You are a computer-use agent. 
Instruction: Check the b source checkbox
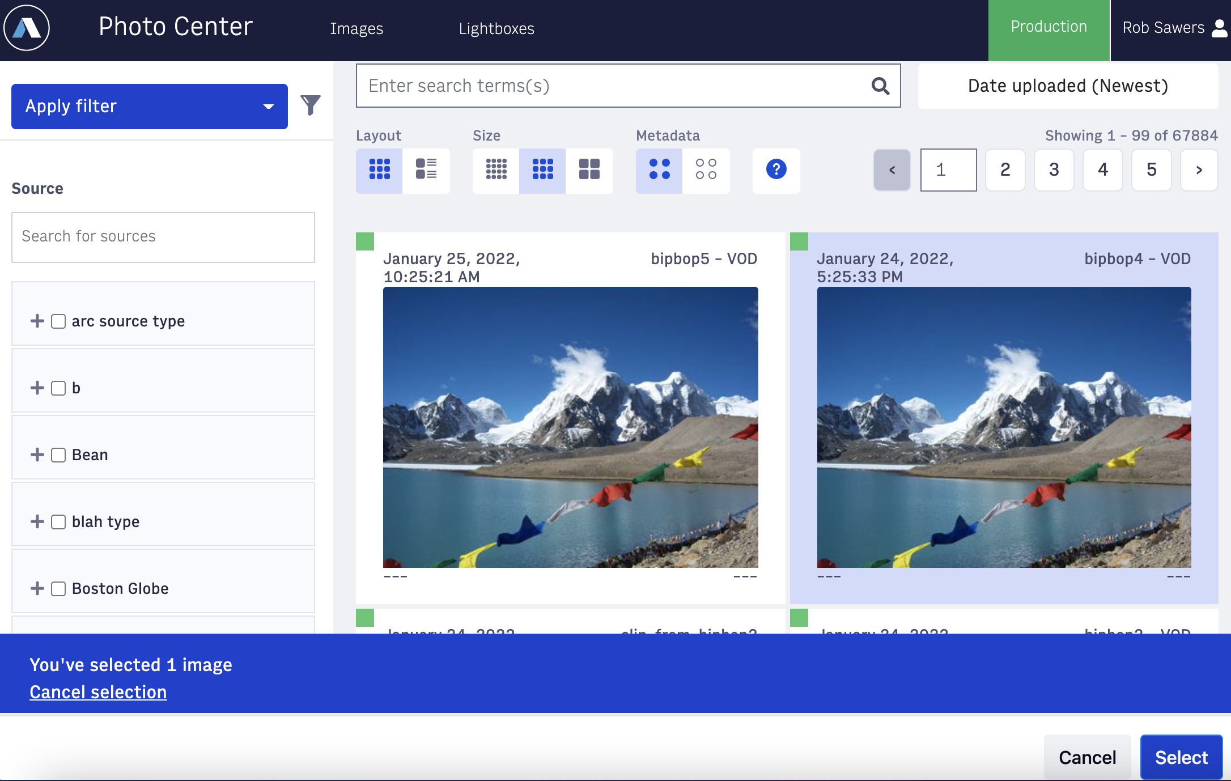[58, 388]
